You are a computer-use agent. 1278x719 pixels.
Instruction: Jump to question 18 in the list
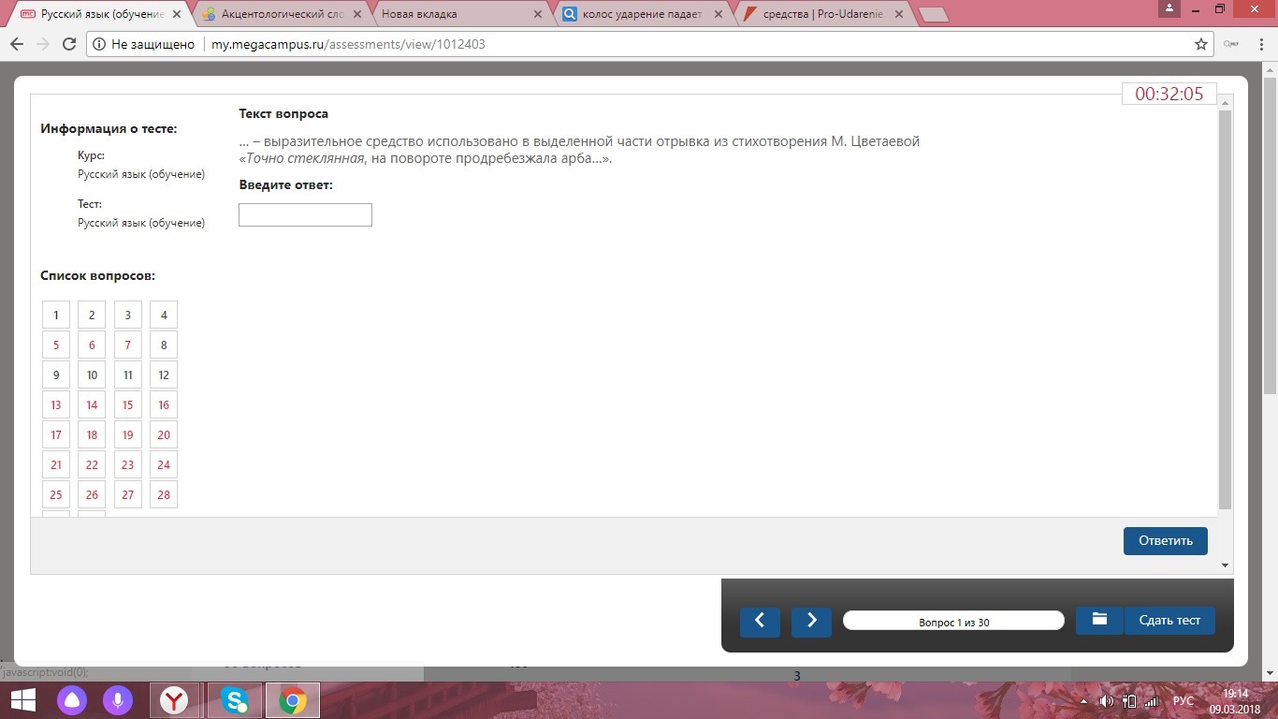click(x=92, y=435)
